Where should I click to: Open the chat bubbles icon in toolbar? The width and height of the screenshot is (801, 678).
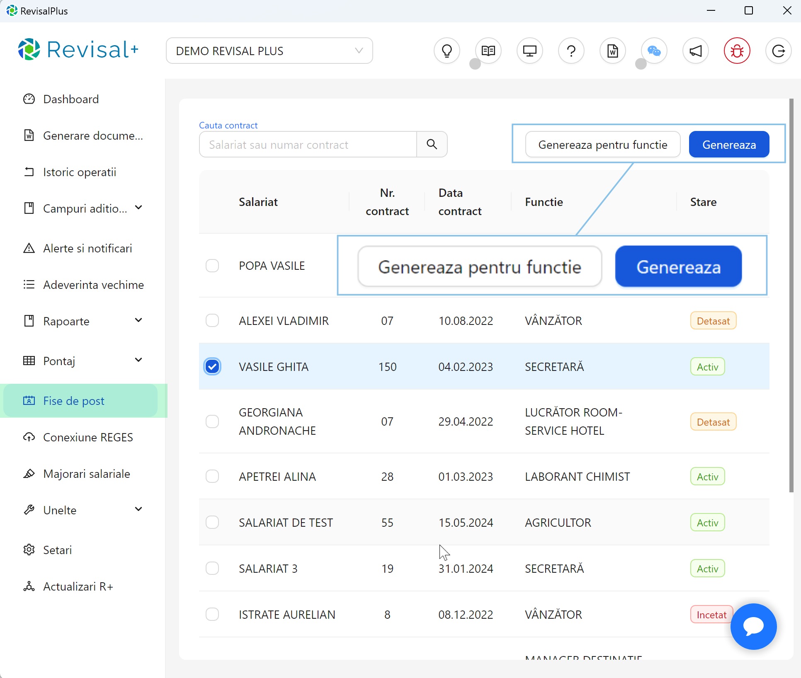[x=654, y=51]
